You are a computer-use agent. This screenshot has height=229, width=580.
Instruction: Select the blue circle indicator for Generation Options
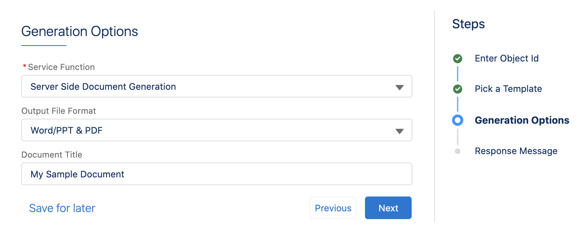tap(458, 120)
